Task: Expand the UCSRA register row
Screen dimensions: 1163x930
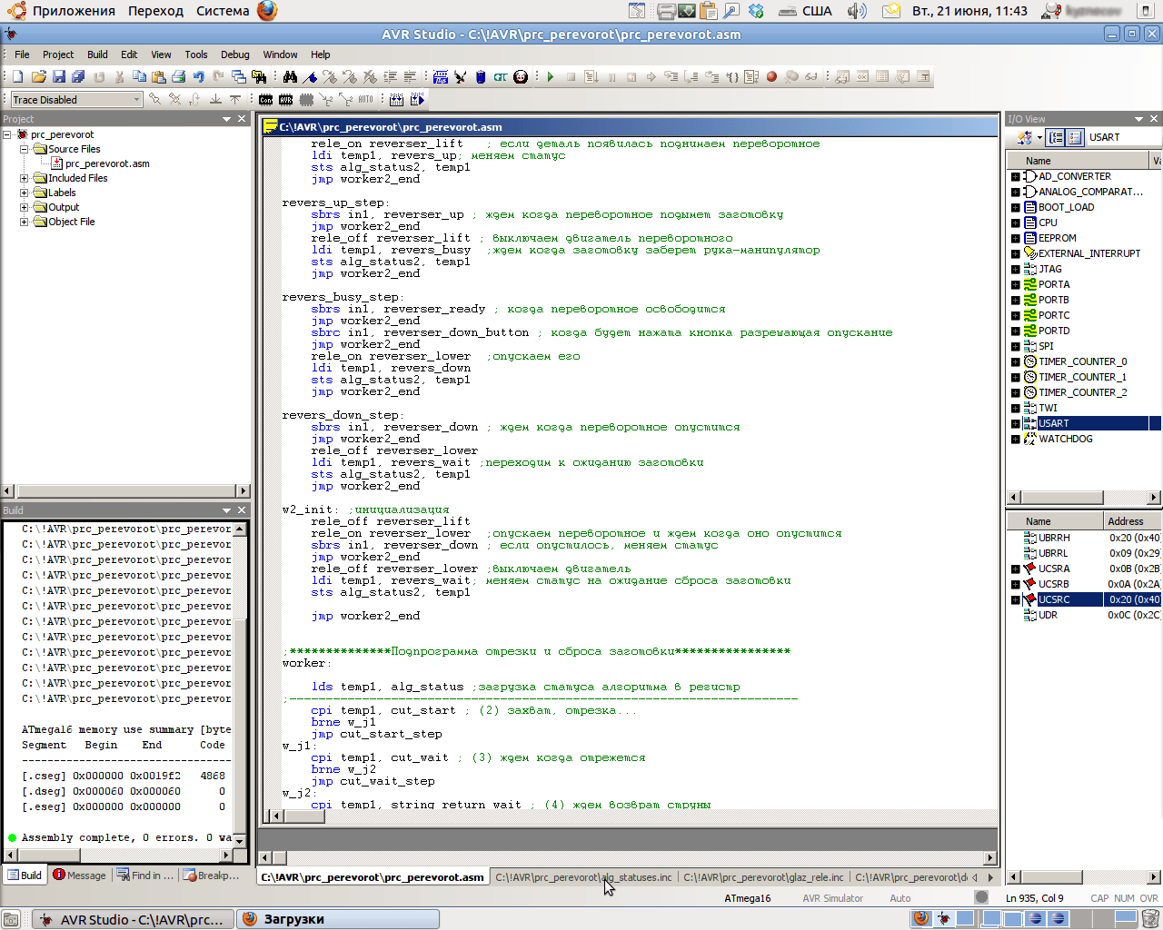Action: click(x=1016, y=569)
